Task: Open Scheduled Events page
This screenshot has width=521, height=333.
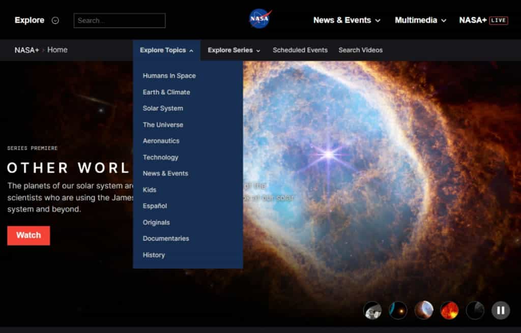Action: pos(300,50)
